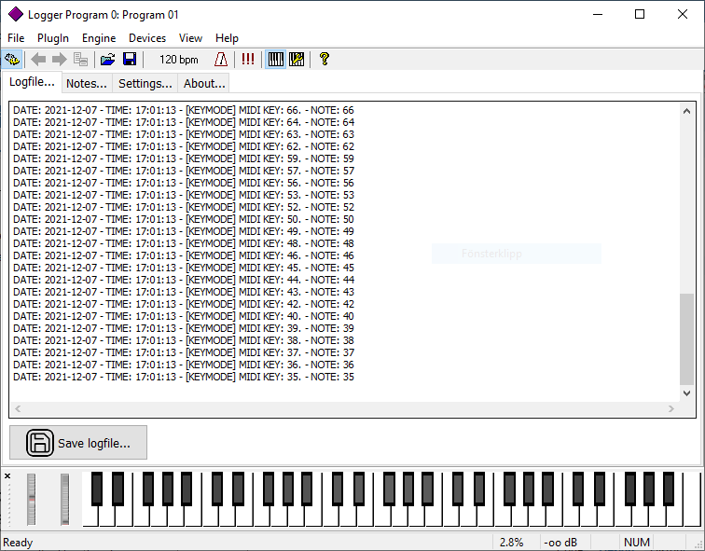
Task: Click the vertical scrollbar thumb in the log
Action: [x=686, y=338]
